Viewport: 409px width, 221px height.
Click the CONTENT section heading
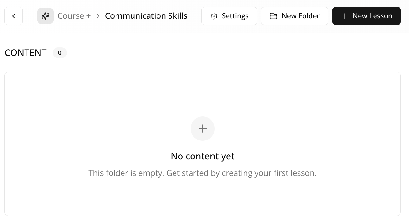click(26, 53)
